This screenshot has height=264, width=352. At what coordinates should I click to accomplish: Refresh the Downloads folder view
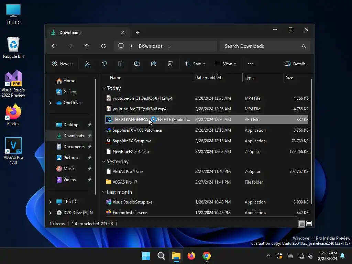(103, 46)
